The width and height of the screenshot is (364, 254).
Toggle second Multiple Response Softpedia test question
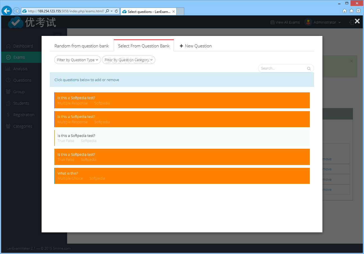click(182, 119)
